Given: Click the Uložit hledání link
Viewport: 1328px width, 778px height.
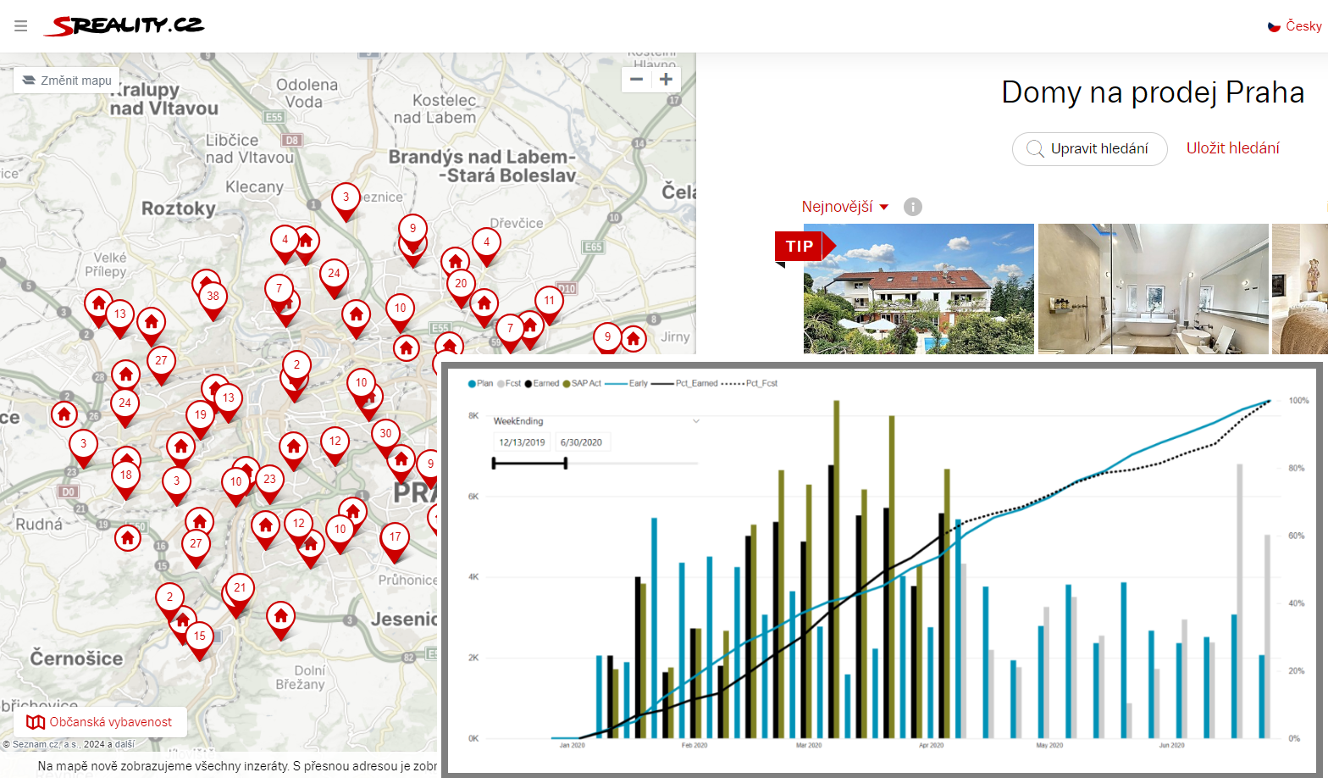Looking at the screenshot, I should coord(1232,148).
